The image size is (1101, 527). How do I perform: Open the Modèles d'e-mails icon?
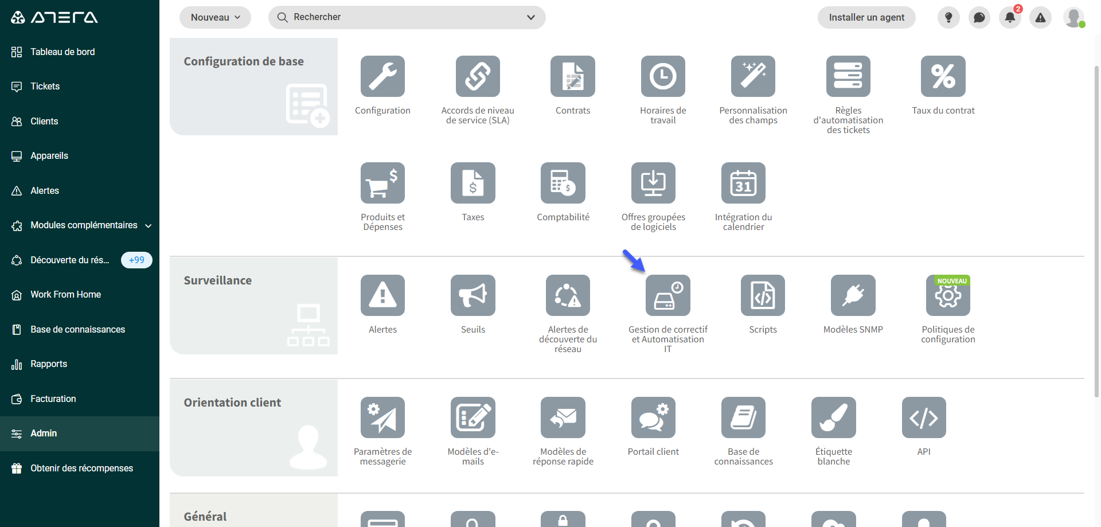tap(473, 417)
